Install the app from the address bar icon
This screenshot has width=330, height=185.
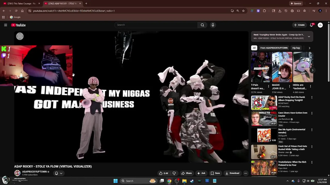pos(232,11)
